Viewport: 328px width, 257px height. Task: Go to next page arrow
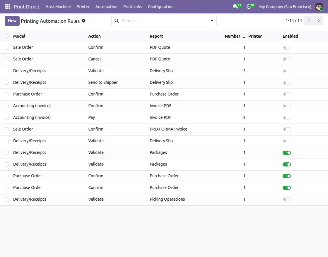click(318, 21)
